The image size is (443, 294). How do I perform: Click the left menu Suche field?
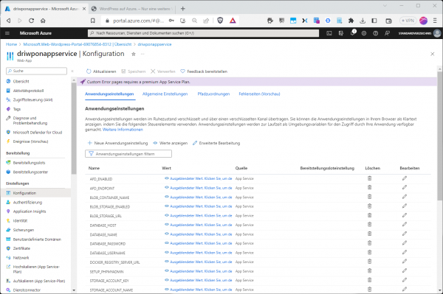(x=36, y=71)
